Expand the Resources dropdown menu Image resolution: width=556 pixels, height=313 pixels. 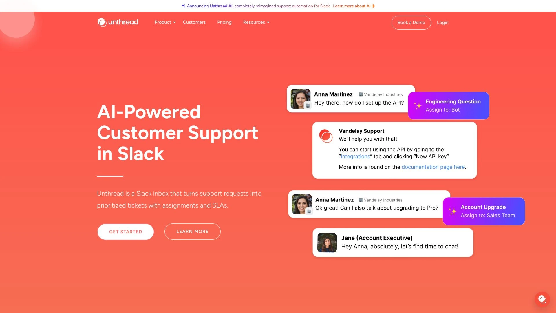click(256, 22)
